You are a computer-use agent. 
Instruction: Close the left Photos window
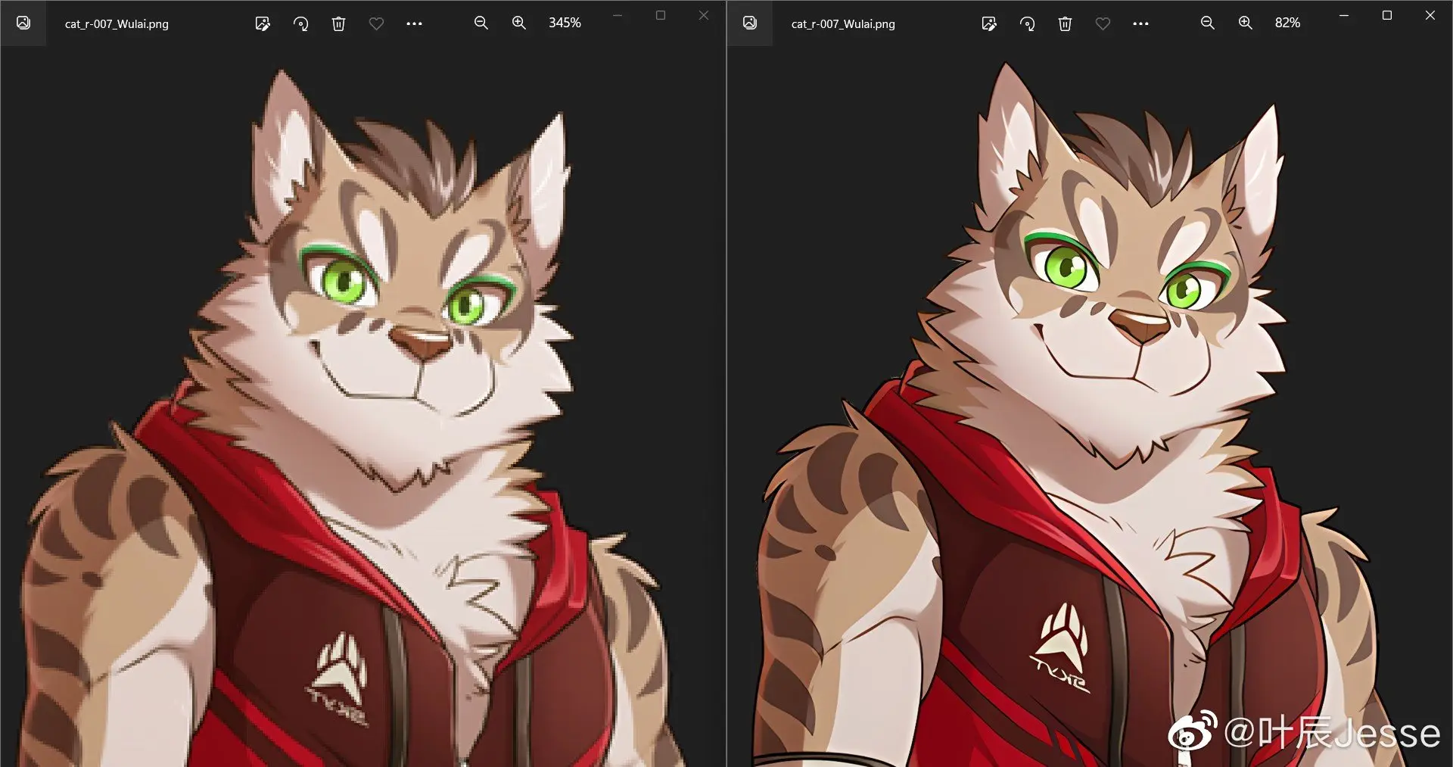(704, 15)
